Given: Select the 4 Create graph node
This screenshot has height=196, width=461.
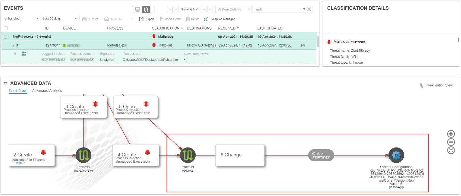Looking at the screenshot, I should point(136,155).
